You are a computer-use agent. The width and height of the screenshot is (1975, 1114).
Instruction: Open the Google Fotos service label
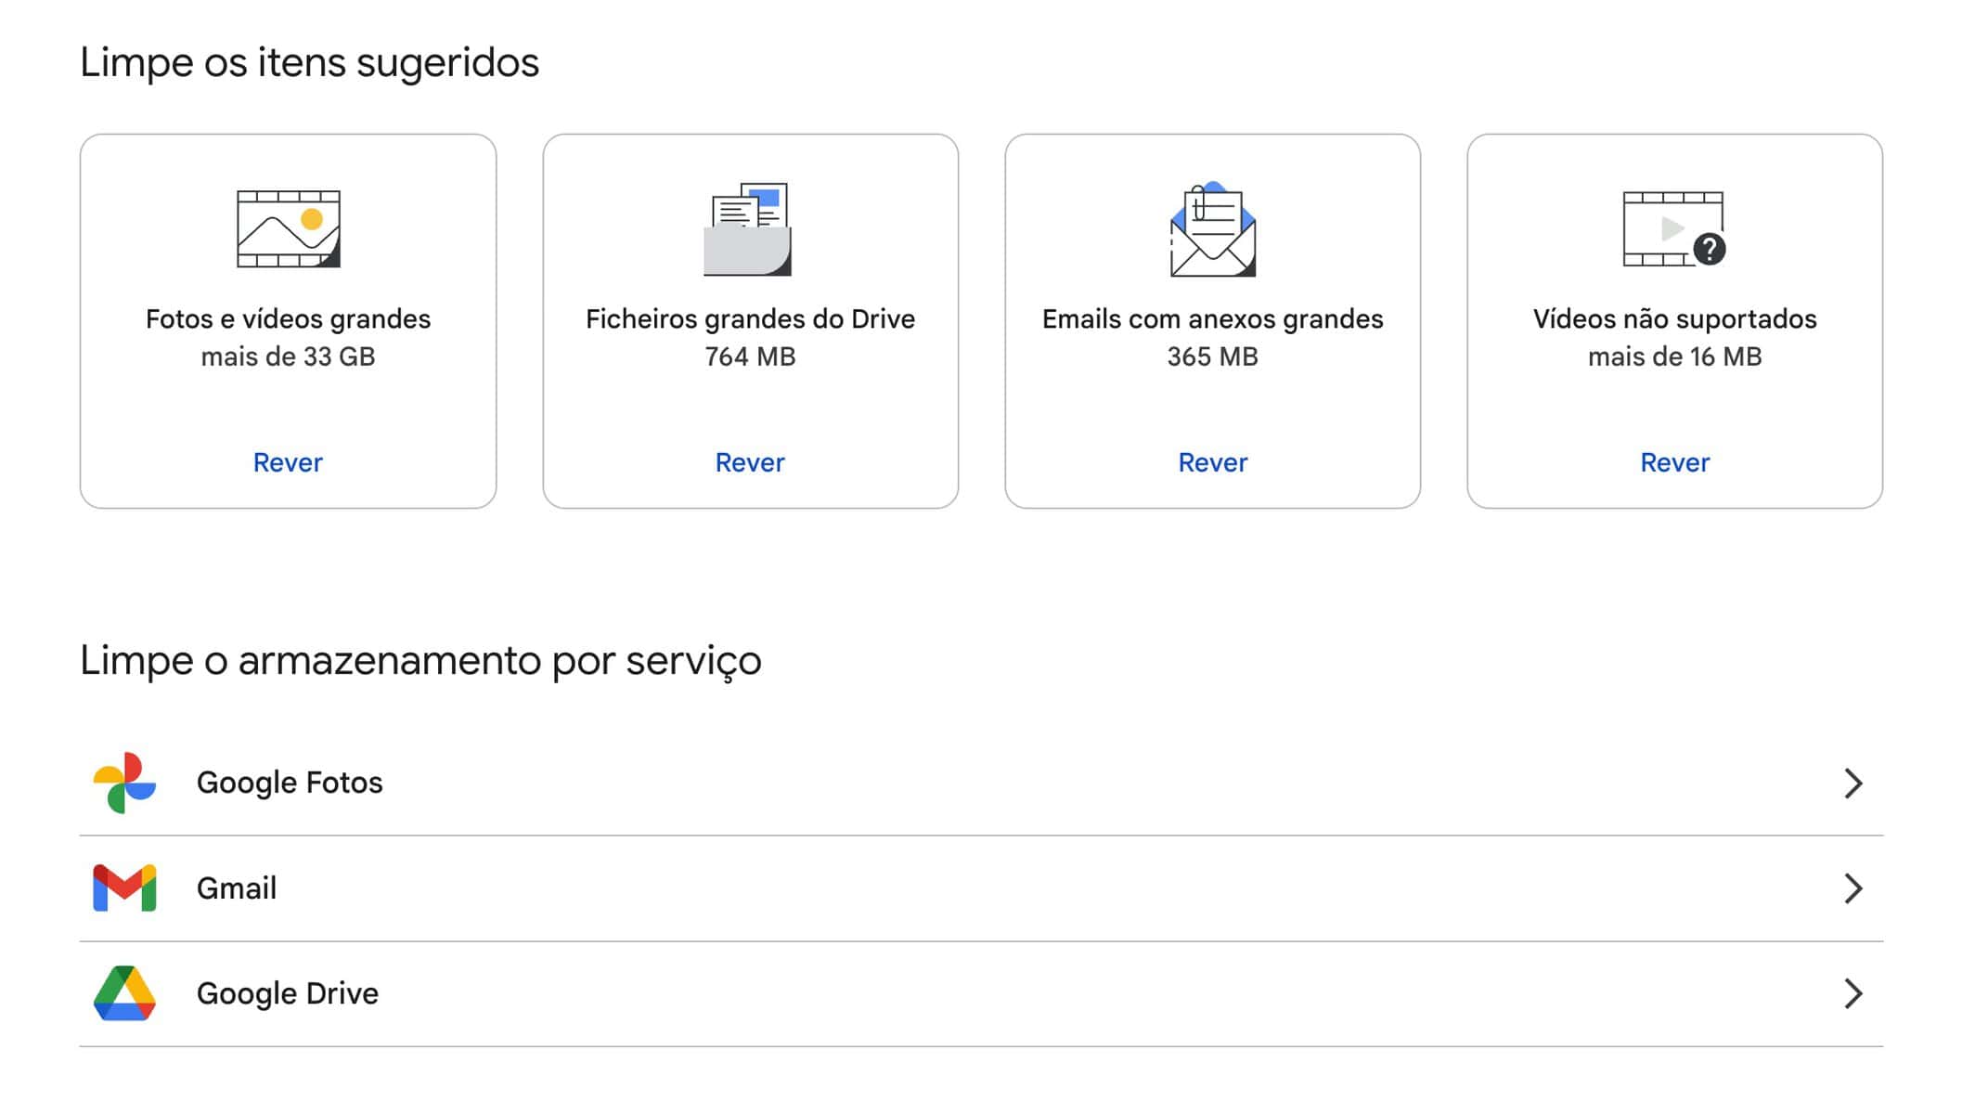tap(290, 783)
